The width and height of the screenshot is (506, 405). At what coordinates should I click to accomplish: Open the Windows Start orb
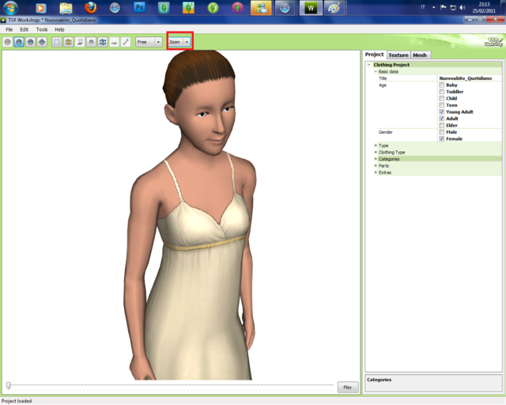click(10, 8)
